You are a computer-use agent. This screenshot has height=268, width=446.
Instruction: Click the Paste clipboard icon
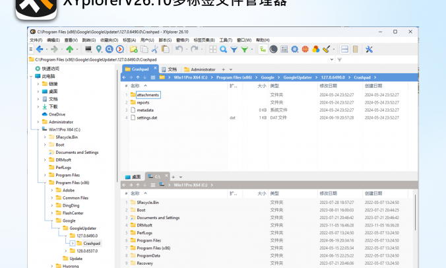coord(165,50)
